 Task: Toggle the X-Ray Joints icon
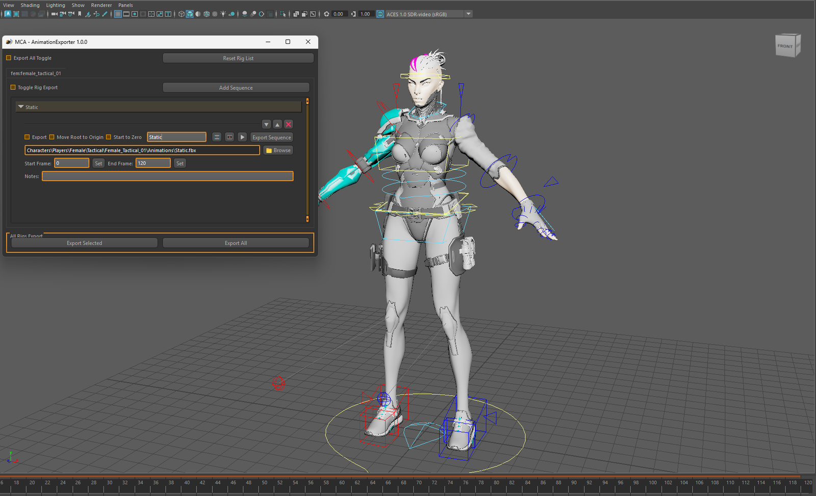[x=313, y=14]
